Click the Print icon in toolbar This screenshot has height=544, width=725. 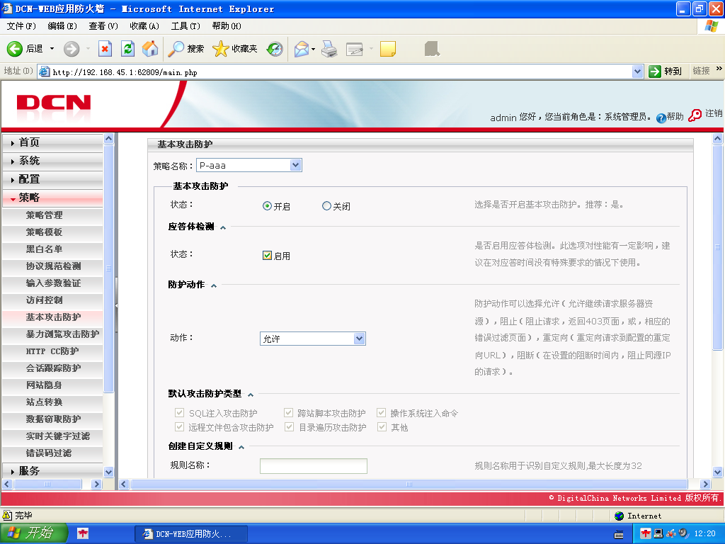[x=329, y=49]
